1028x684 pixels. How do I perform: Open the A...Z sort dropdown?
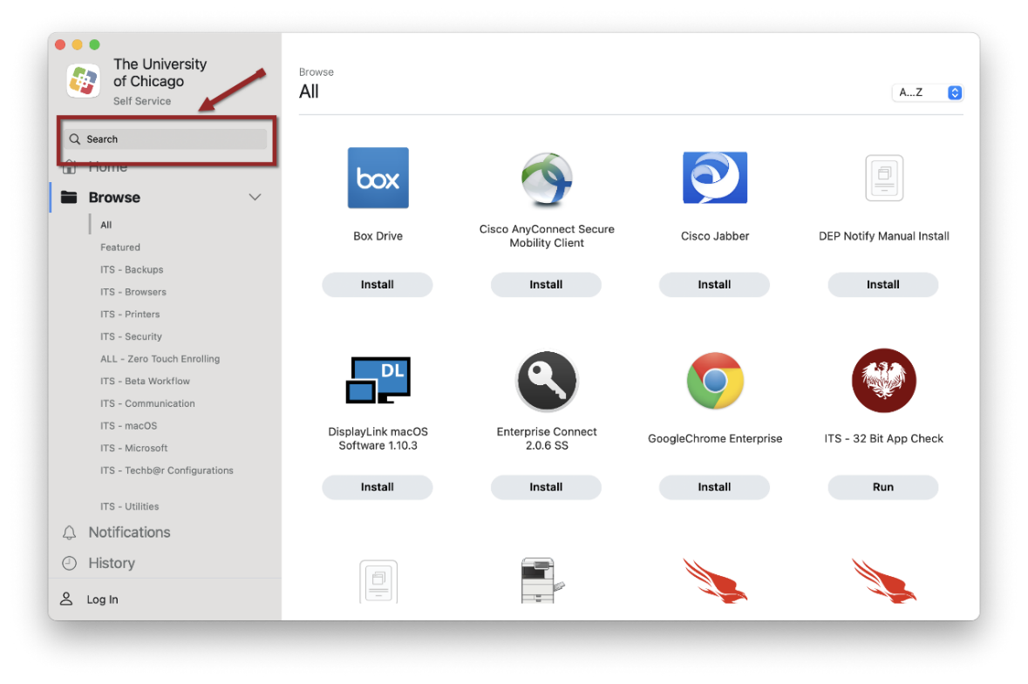coord(928,92)
